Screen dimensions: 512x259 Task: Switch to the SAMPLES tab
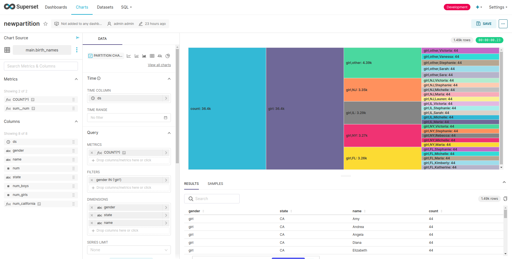(x=215, y=183)
